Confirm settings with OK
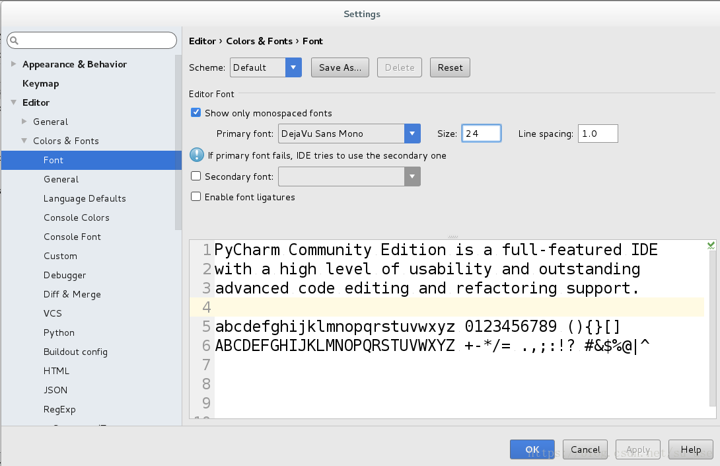The height and width of the screenshot is (466, 720). click(x=532, y=449)
